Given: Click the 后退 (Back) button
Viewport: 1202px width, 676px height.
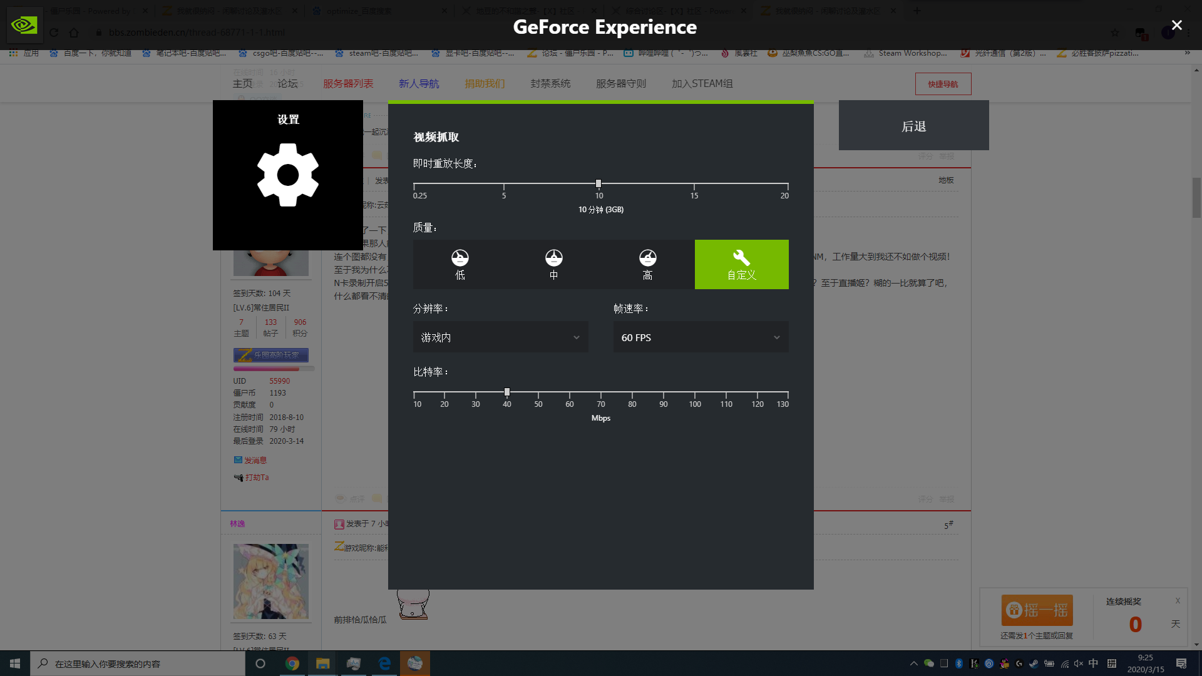Looking at the screenshot, I should pos(913,125).
